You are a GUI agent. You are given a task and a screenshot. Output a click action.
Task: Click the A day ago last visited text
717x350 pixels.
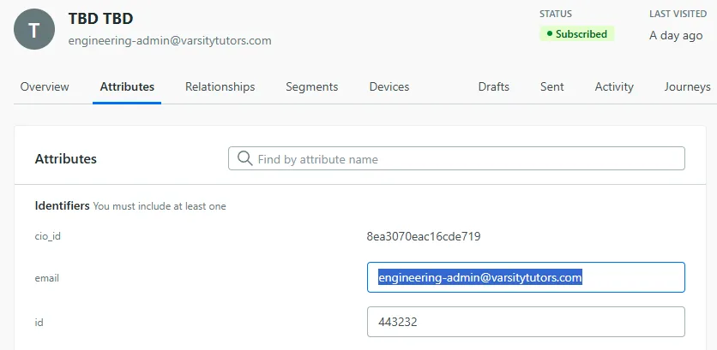pyautogui.click(x=676, y=36)
